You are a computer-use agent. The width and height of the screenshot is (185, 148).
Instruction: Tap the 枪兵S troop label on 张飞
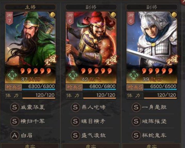click(x=74, y=87)
